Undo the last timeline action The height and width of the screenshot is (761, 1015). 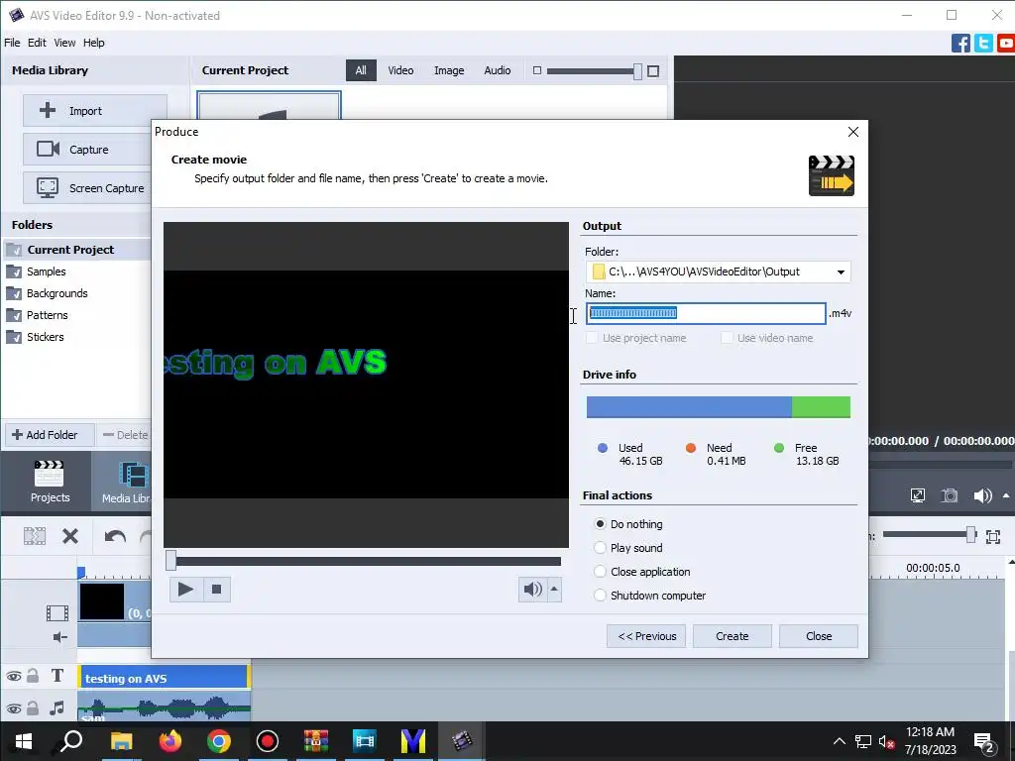[x=115, y=536]
